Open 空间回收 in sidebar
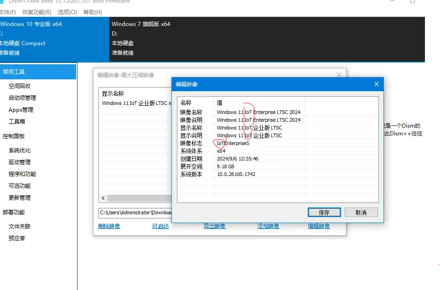 [x=20, y=86]
